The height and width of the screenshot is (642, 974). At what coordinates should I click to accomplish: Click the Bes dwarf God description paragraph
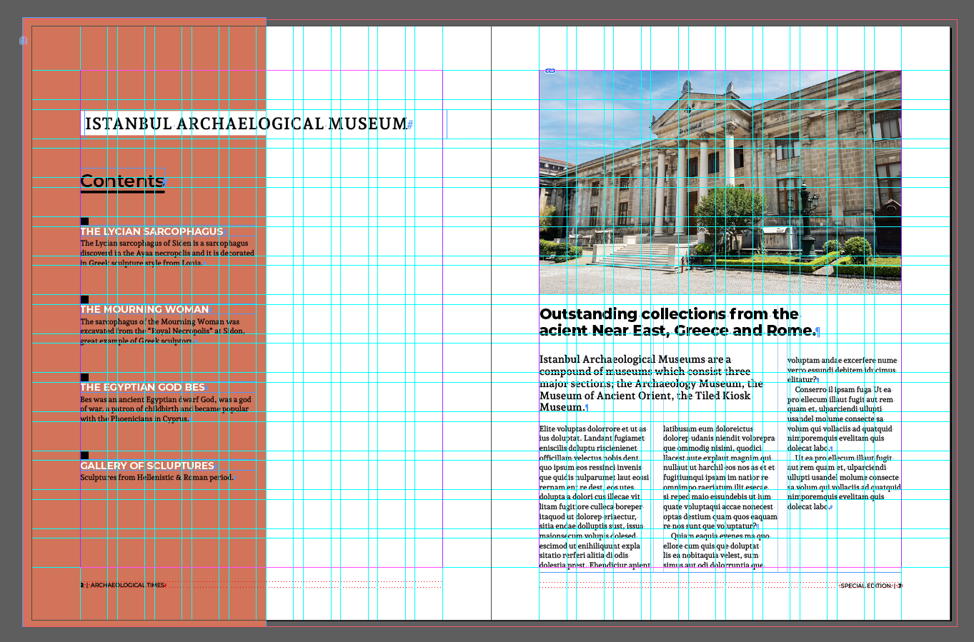pos(166,408)
